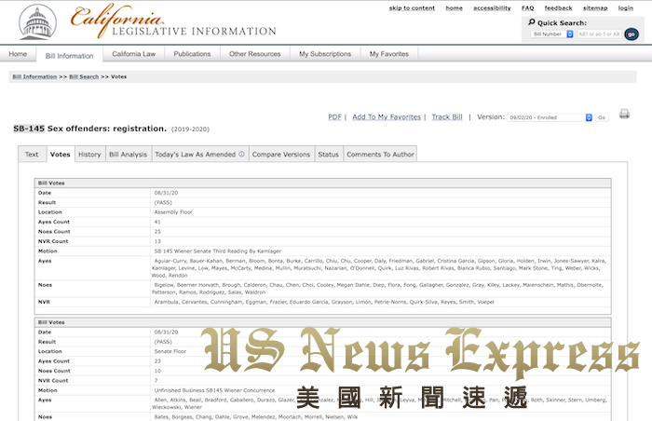Screen dimensions: 652x421
Task: Click the motion text SB 145 Wiener Senate Third Reading
Action: click(x=217, y=251)
